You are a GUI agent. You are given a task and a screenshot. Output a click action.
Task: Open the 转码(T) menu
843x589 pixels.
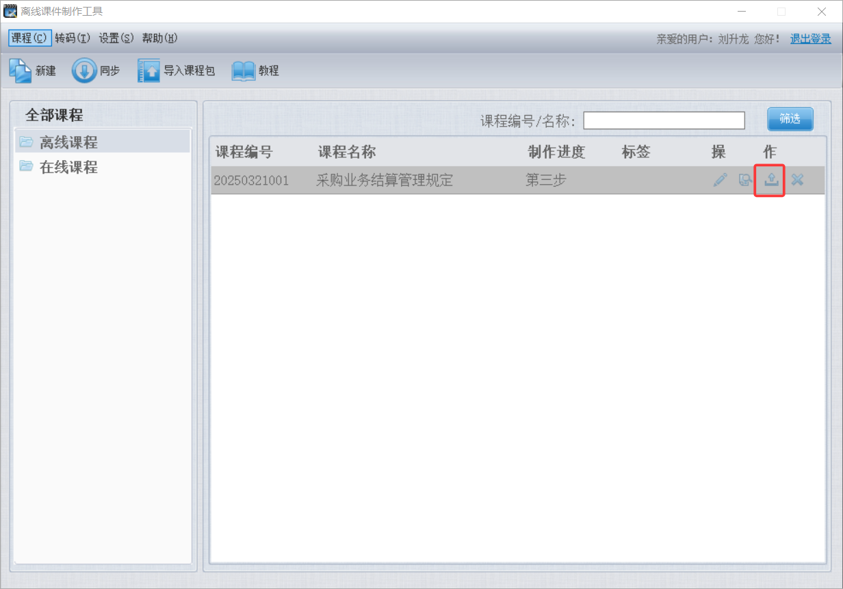(x=73, y=38)
